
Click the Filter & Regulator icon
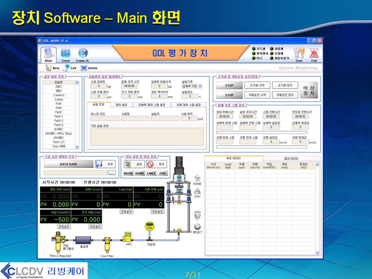58,242
